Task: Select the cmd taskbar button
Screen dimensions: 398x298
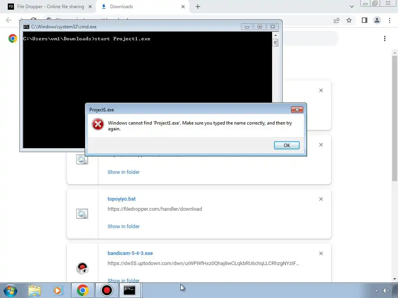Action: [129, 290]
